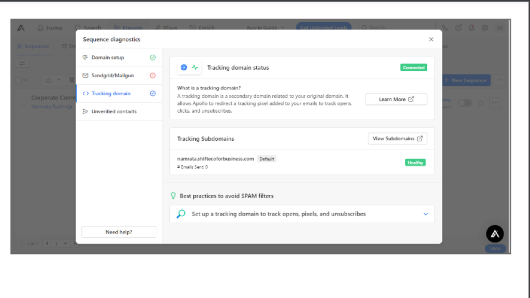Screen dimensions: 530x298
Task: Click the globe icon in Tracking domain status
Action: (184, 68)
